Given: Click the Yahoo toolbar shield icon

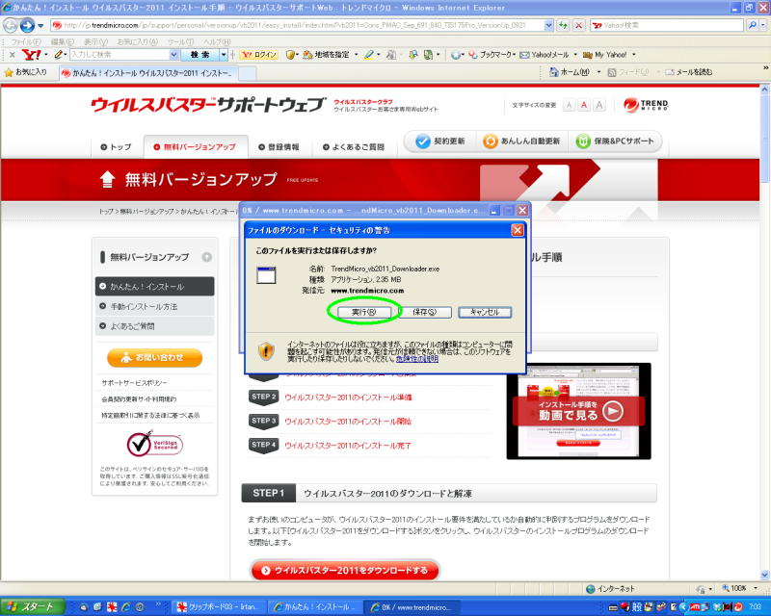Looking at the screenshot, I should 290,55.
